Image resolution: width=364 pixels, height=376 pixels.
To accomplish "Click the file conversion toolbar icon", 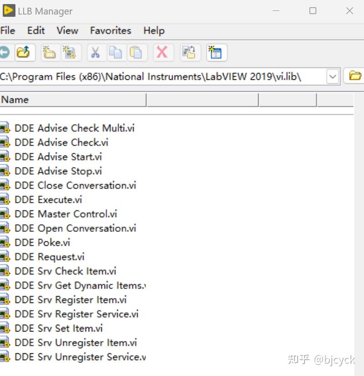I will pos(189,52).
